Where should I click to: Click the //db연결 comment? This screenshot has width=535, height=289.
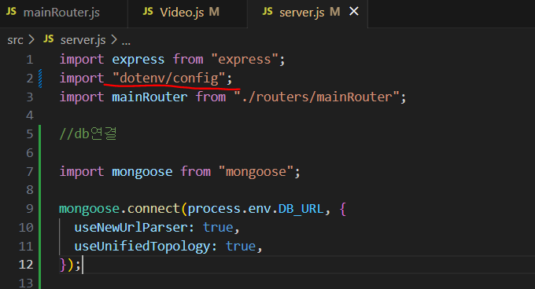coord(88,134)
